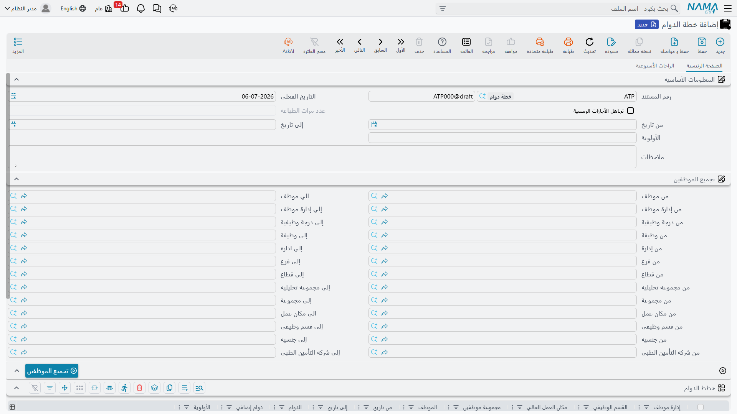Open طباعة متعددة multi-print icon
Screen dimensions: 737x414
tap(540, 45)
